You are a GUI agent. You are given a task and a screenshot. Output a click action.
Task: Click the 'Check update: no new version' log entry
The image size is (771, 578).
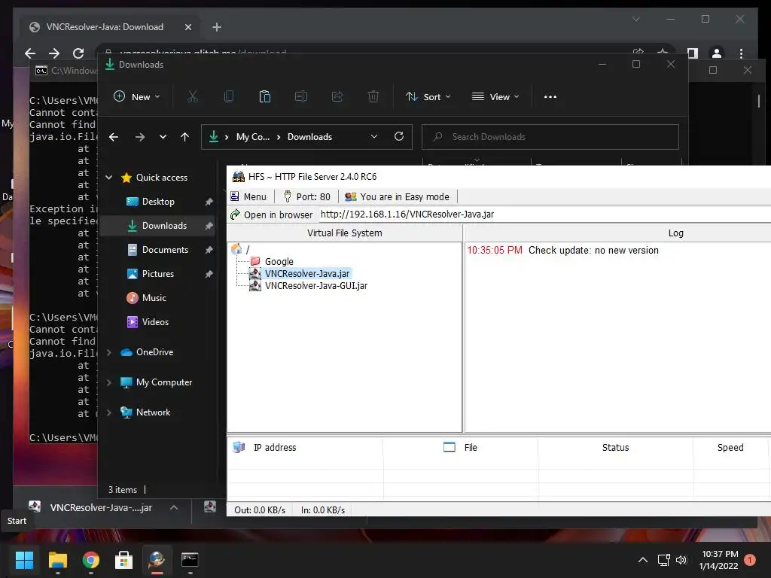point(593,250)
